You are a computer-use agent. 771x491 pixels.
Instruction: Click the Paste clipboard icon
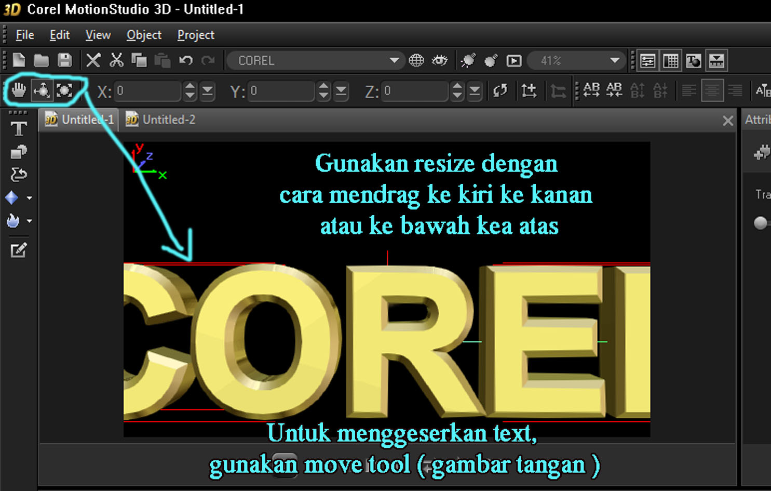pyautogui.click(x=162, y=60)
